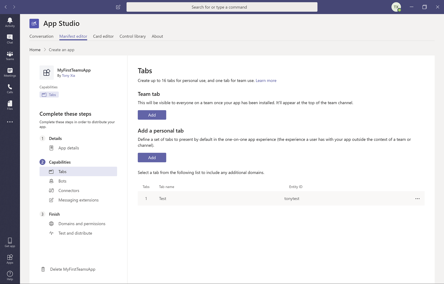Go back with the left arrow
This screenshot has width=444, height=284.
coord(6,7)
